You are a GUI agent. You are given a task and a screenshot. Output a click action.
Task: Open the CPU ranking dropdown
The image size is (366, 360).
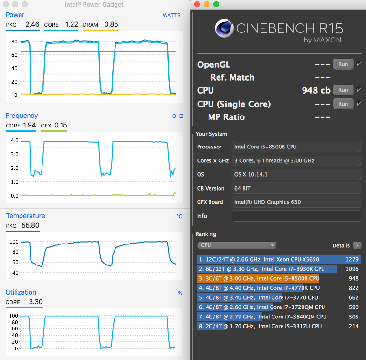click(237, 245)
